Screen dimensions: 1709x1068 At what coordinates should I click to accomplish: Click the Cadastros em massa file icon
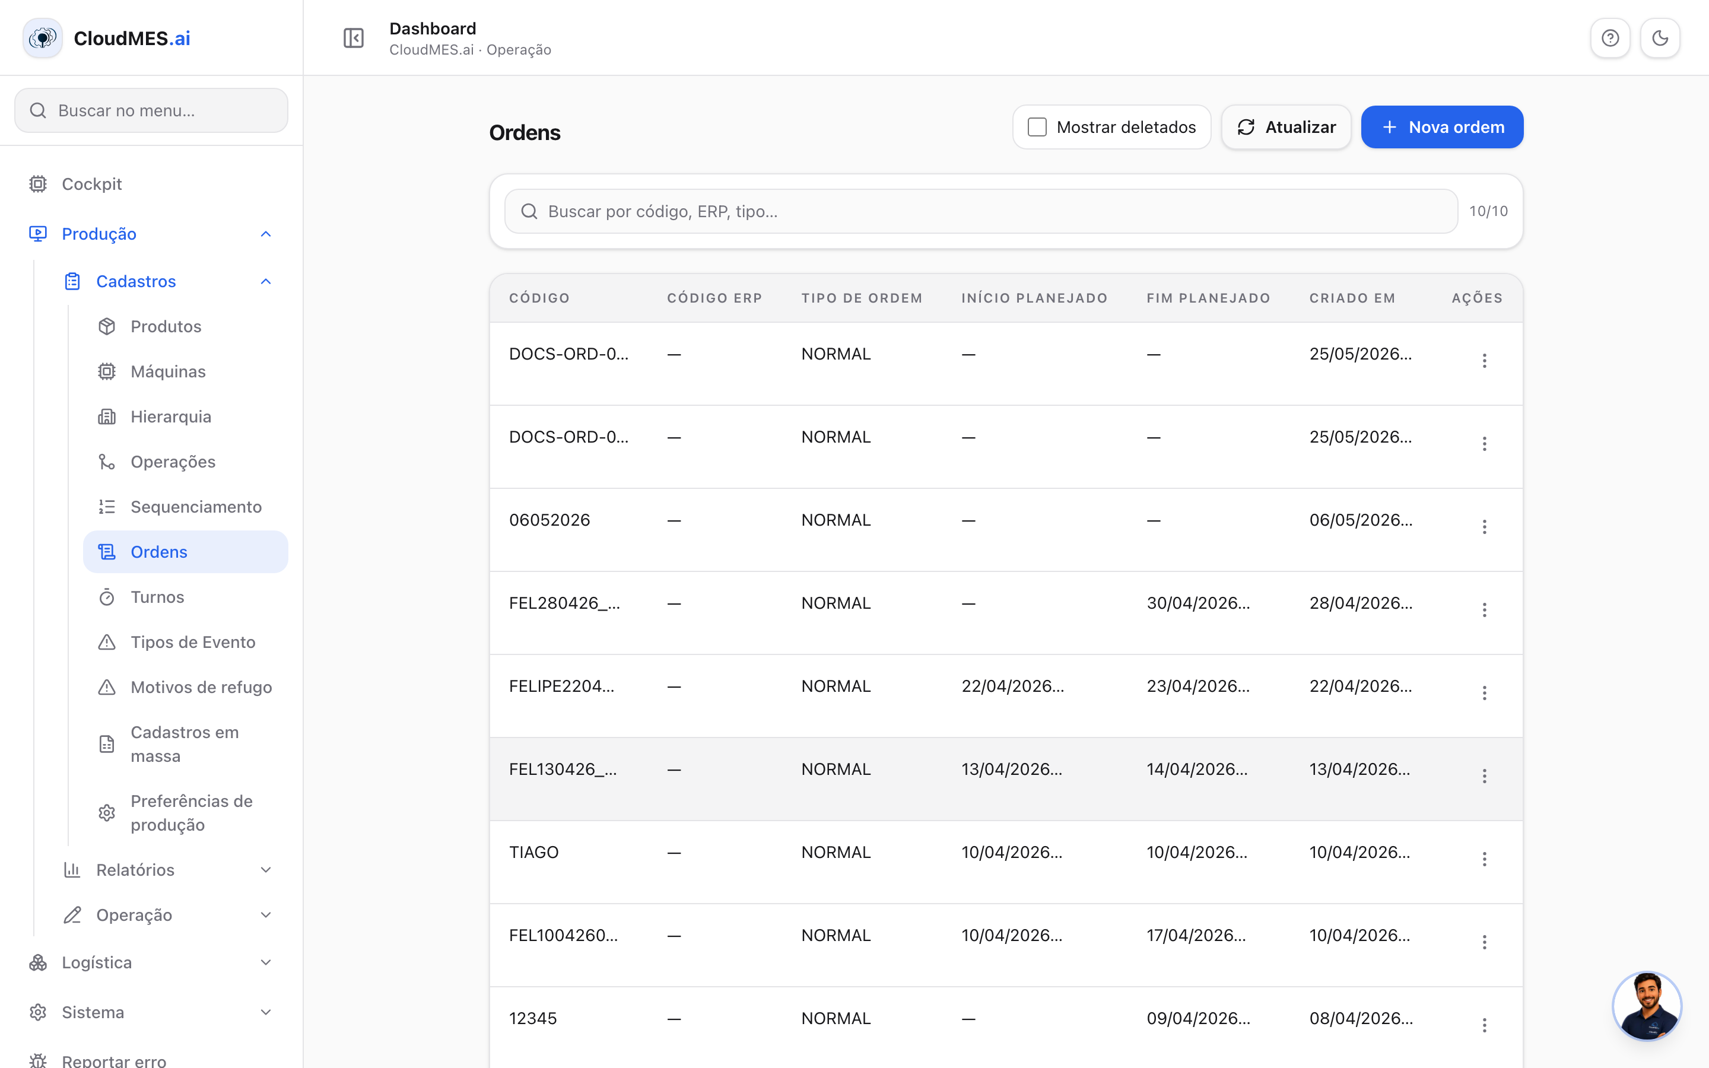[107, 744]
